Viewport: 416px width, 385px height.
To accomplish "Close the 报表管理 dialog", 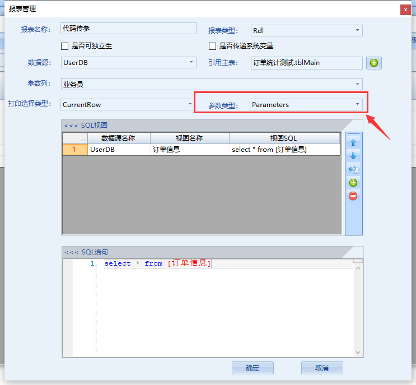I will tap(404, 9).
